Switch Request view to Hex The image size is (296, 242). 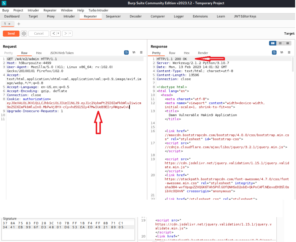[x=39, y=53]
